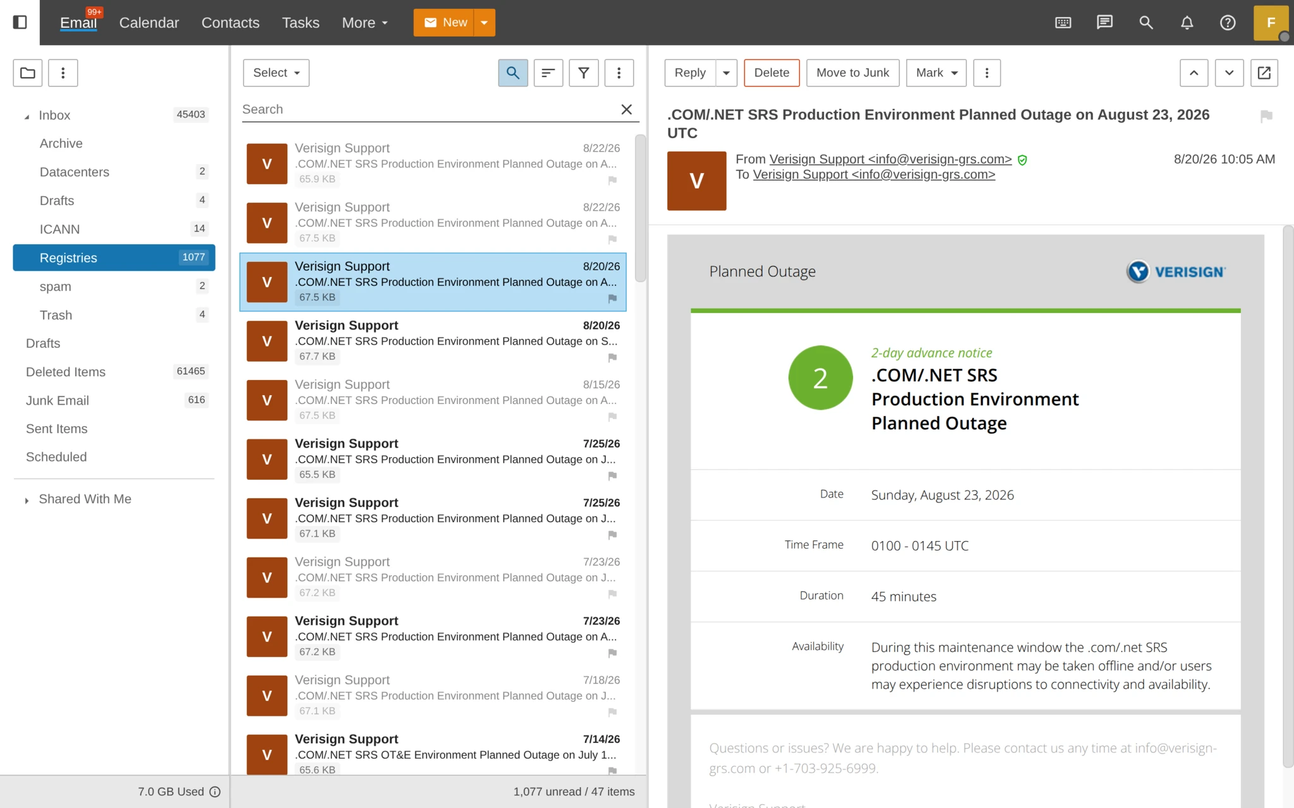Open the help question-mark icon
The image size is (1294, 808).
click(1228, 23)
